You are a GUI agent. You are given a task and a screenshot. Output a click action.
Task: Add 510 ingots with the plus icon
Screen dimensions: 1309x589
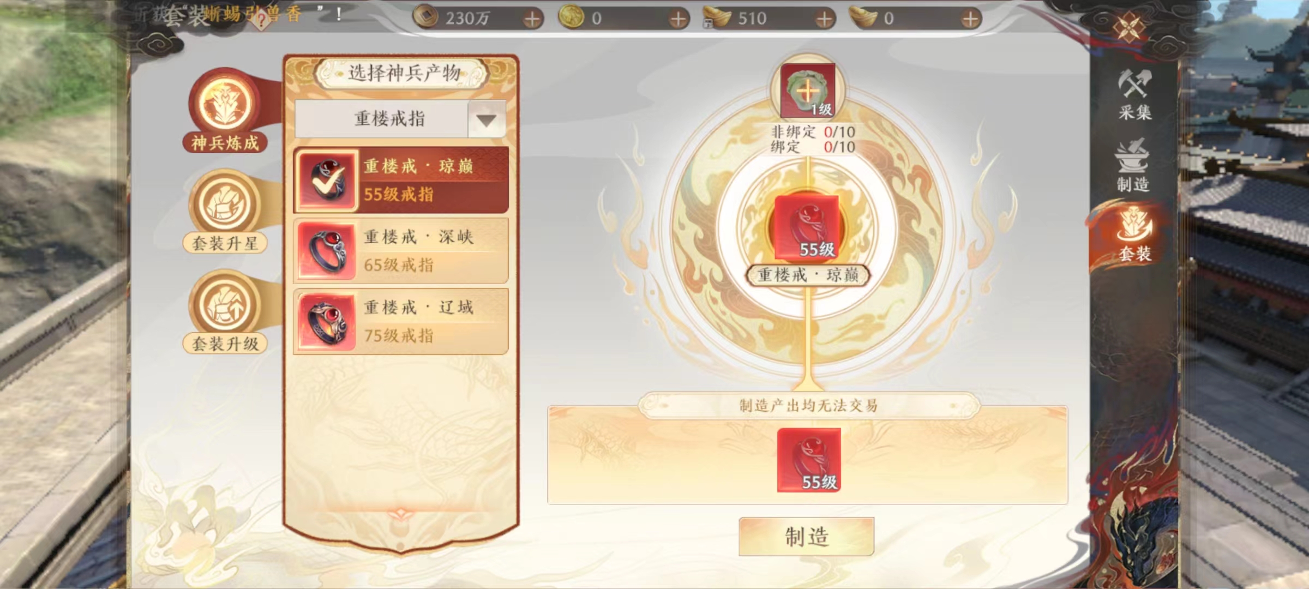coord(825,19)
